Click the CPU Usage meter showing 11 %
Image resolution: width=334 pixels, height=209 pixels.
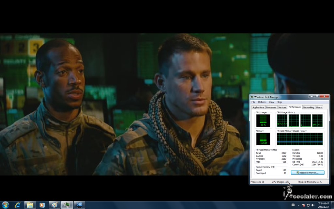tap(263, 121)
